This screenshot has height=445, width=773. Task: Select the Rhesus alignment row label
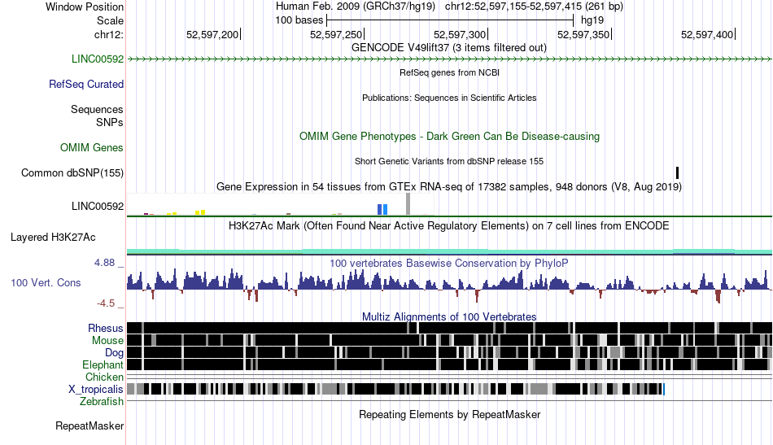coord(106,328)
